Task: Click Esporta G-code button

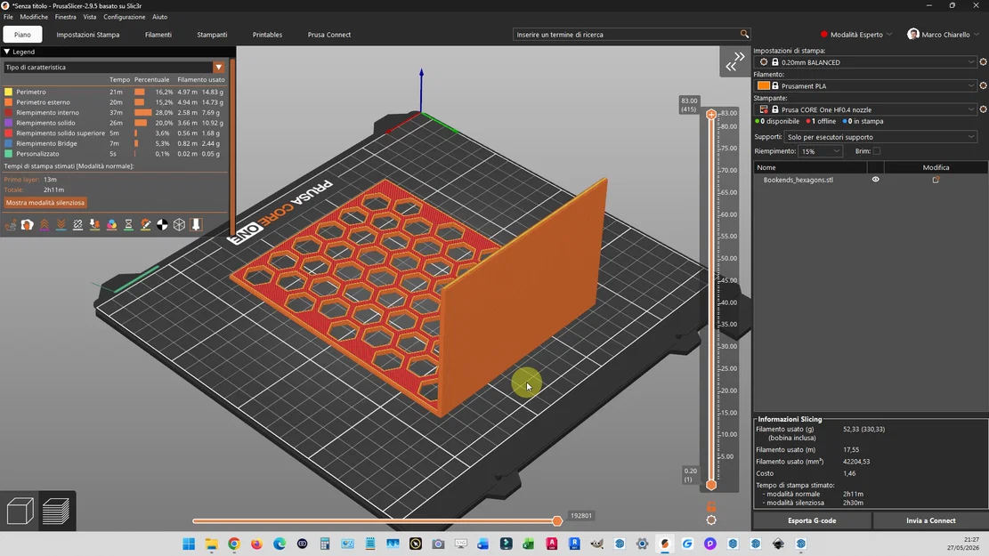Action: 812,520
